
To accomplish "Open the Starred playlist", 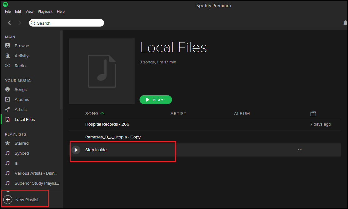I will tap(22, 143).
